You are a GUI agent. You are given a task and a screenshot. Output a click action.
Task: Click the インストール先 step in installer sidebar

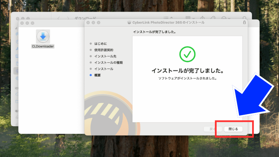point(105,56)
